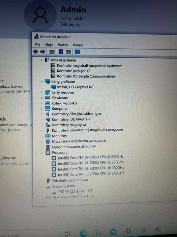Image resolution: width=177 pixels, height=237 pixels.
Task: Collapse the Karty graficzne category
Action: 41,82
